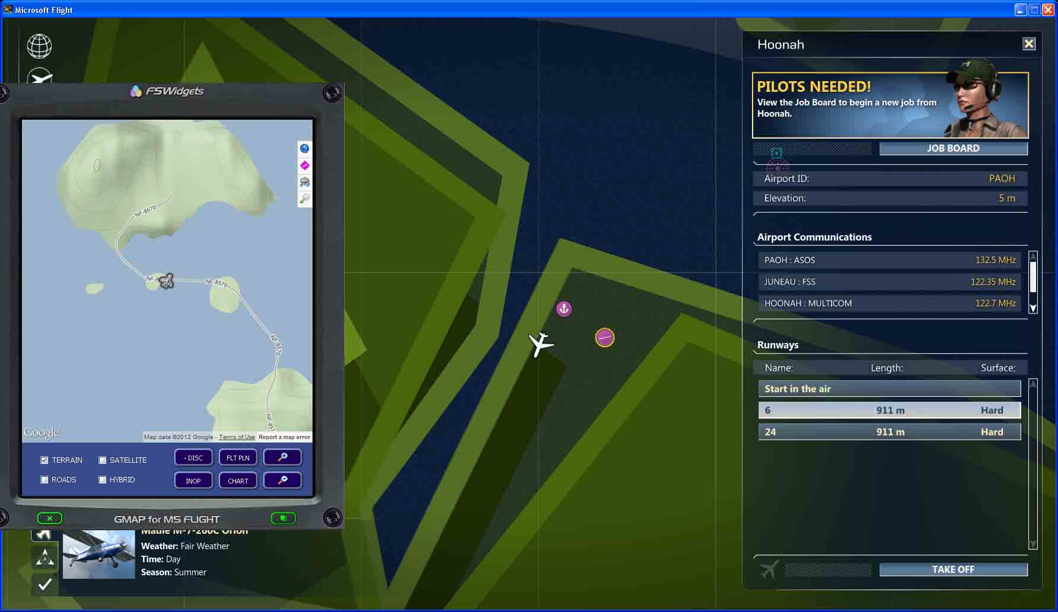
Task: Enable the ROADS checkbox
Action: (44, 480)
